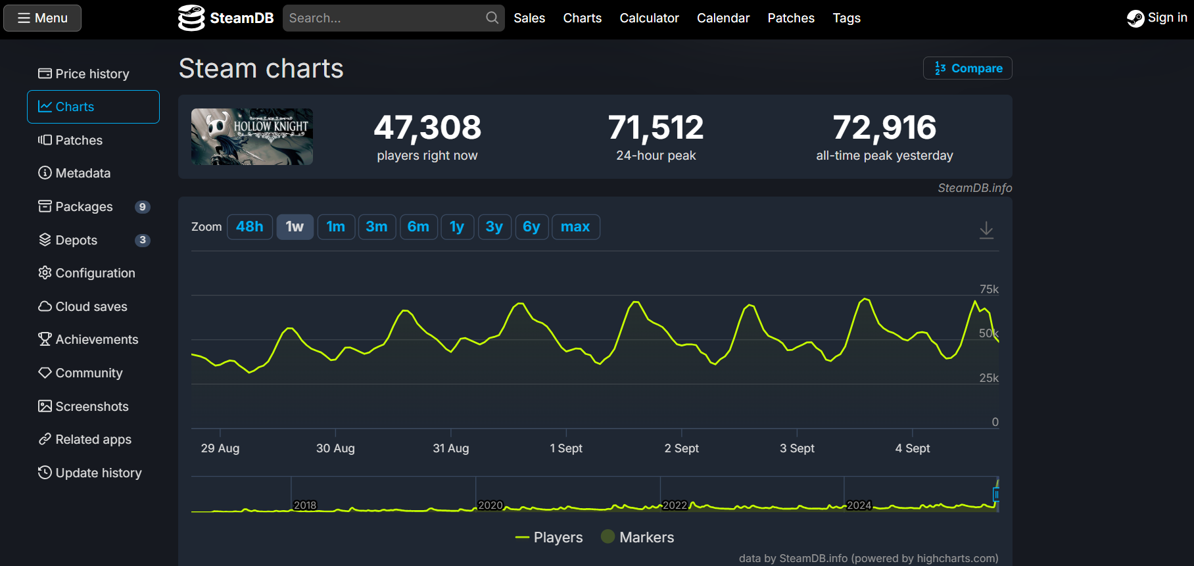Image resolution: width=1194 pixels, height=566 pixels.
Task: Toggle the Markers series in legend
Action: pyautogui.click(x=638, y=537)
